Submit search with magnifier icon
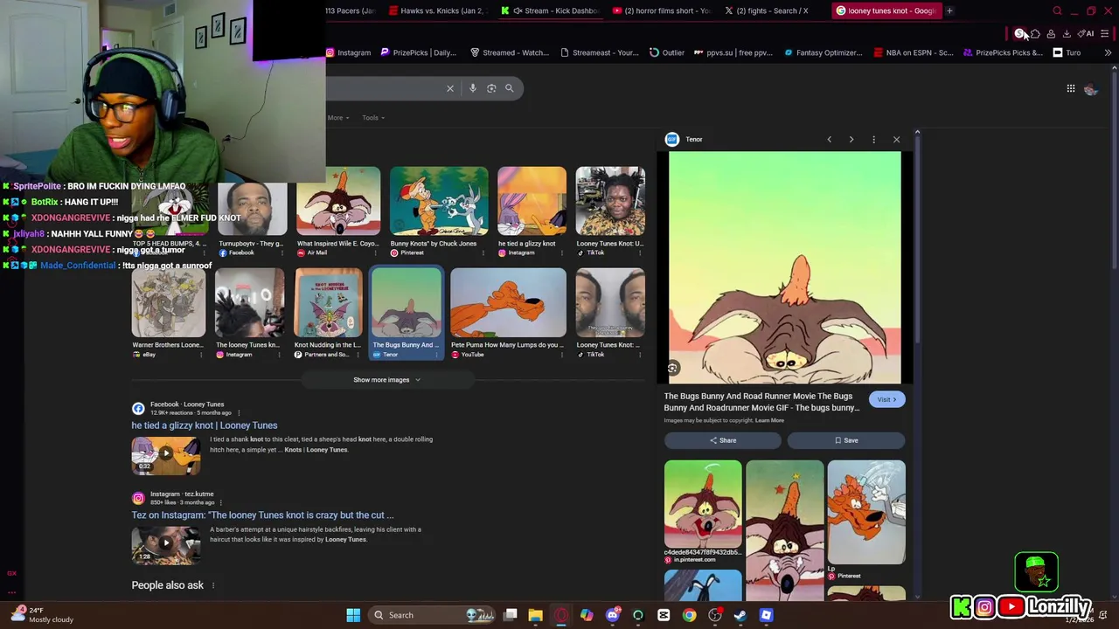1119x629 pixels. [x=510, y=88]
